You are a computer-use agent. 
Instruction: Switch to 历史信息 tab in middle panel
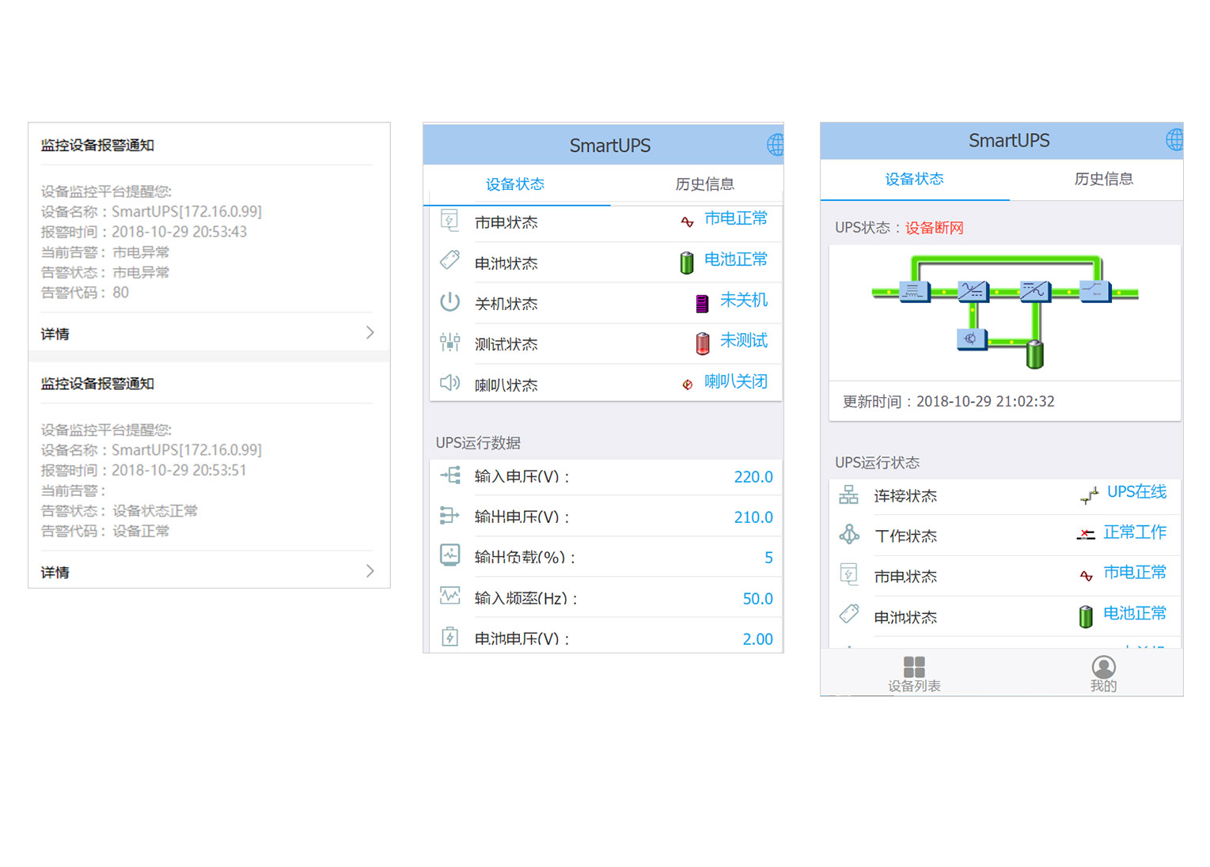click(704, 184)
